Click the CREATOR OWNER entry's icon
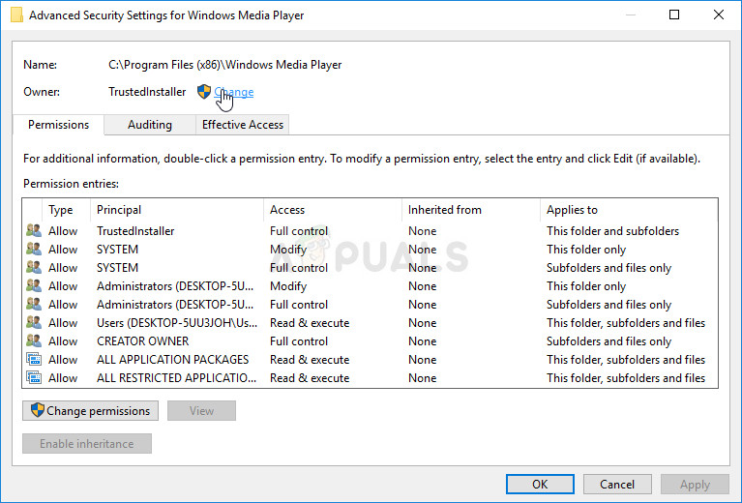Image resolution: width=742 pixels, height=503 pixels. click(34, 341)
